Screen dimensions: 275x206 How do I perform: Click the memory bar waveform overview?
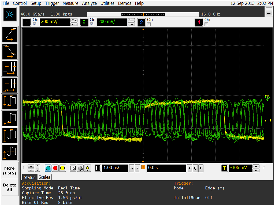143,14
